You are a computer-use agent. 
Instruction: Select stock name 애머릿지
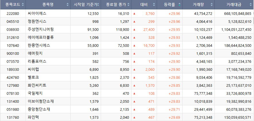pos(35,53)
